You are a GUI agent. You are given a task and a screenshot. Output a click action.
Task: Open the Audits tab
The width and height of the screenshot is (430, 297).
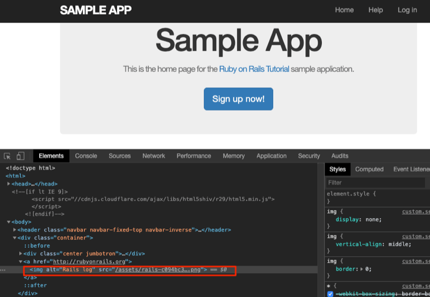340,156
